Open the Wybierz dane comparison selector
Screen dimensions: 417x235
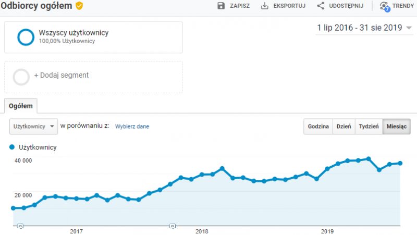pos(132,127)
